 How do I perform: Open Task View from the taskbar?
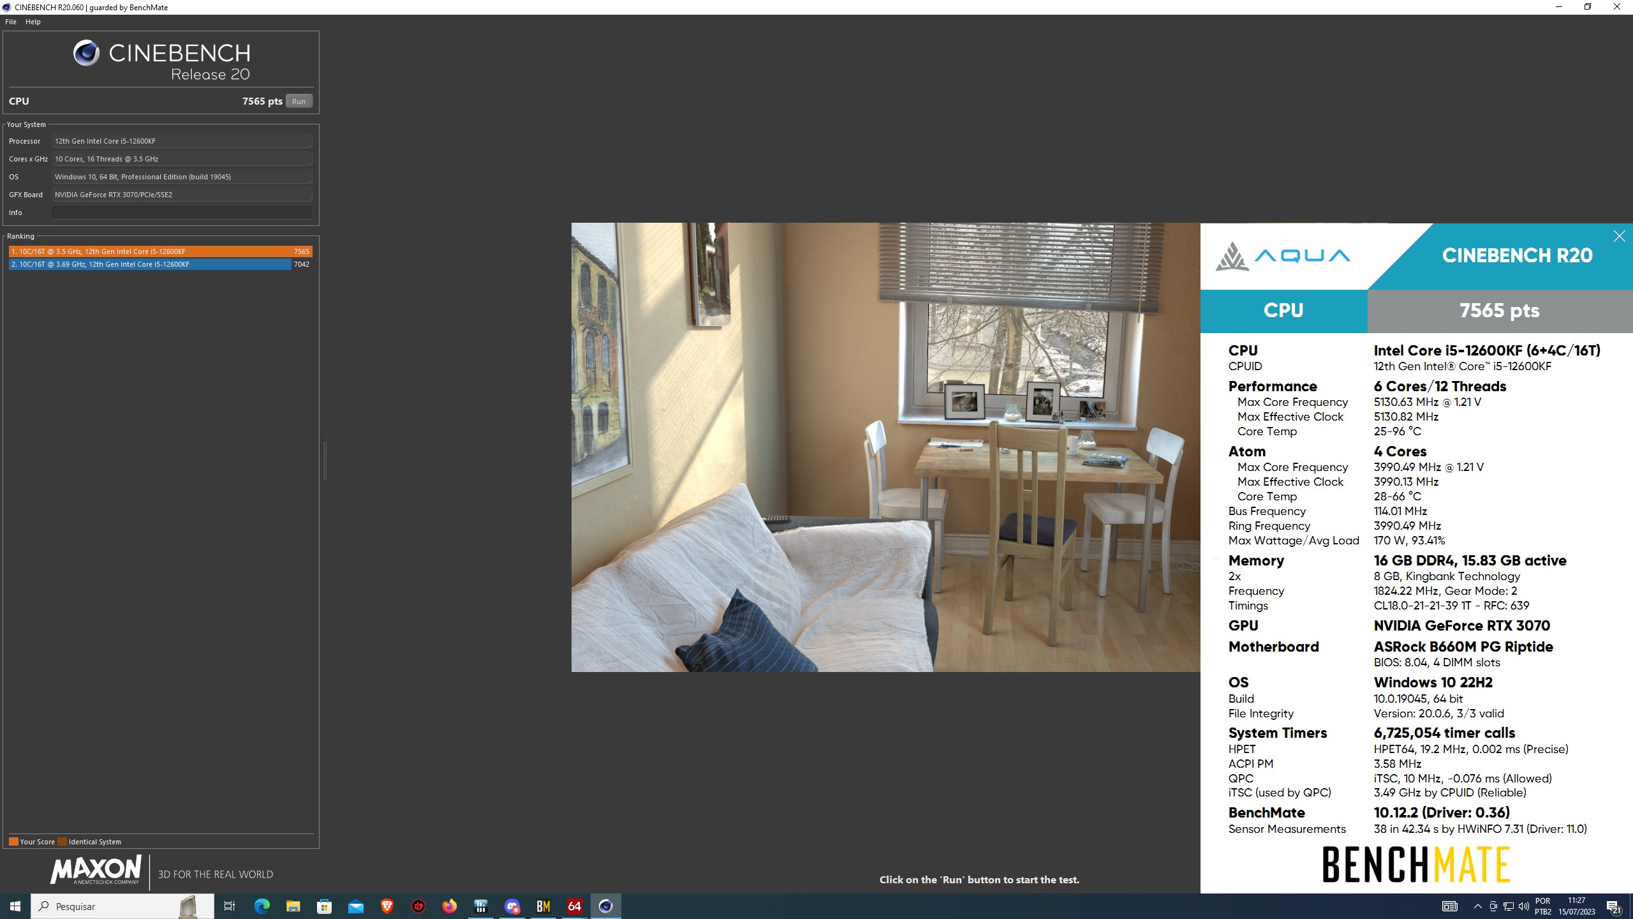point(230,906)
